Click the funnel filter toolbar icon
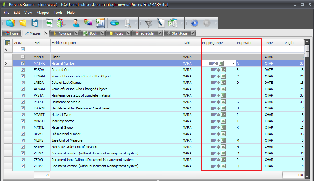Image resolution: width=314 pixels, height=181 pixels. click(x=148, y=23)
